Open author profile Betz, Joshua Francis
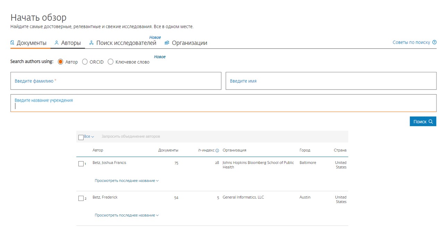444x249 pixels. (109, 163)
